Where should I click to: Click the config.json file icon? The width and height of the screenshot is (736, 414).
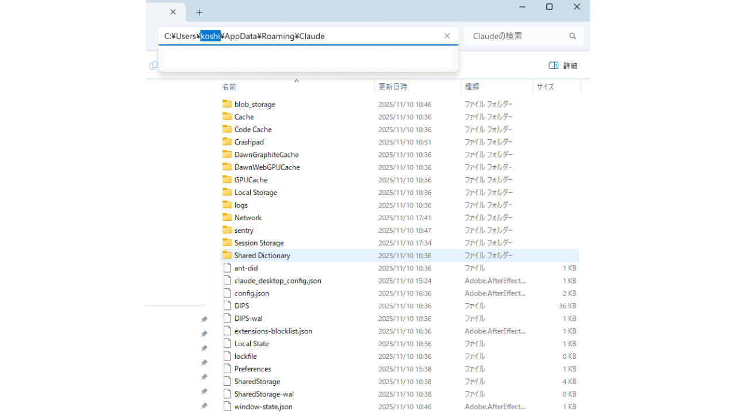(x=227, y=293)
